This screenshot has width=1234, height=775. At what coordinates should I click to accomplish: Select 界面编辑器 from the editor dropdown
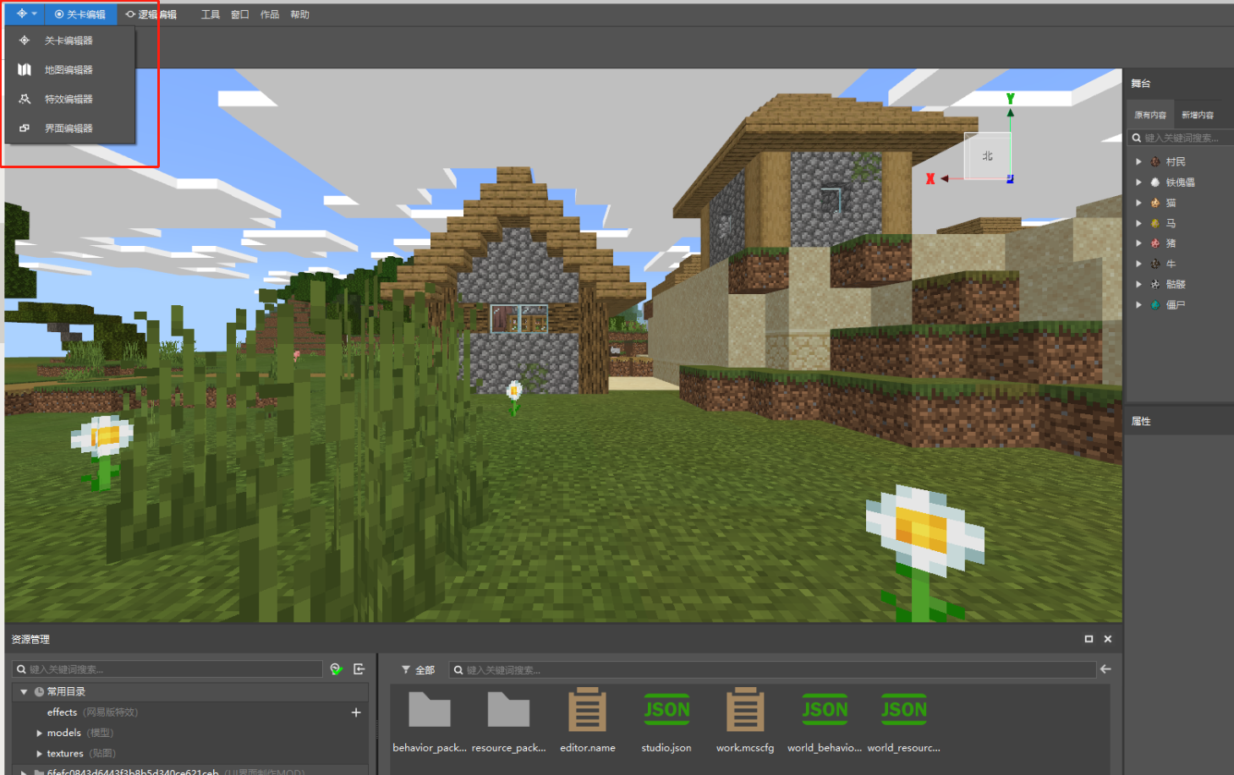[69, 128]
